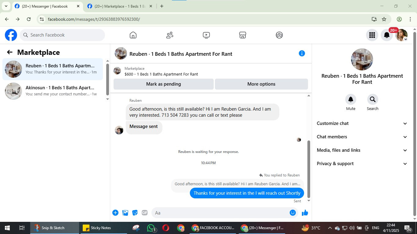Expand the Customize chat section

pyautogui.click(x=362, y=123)
